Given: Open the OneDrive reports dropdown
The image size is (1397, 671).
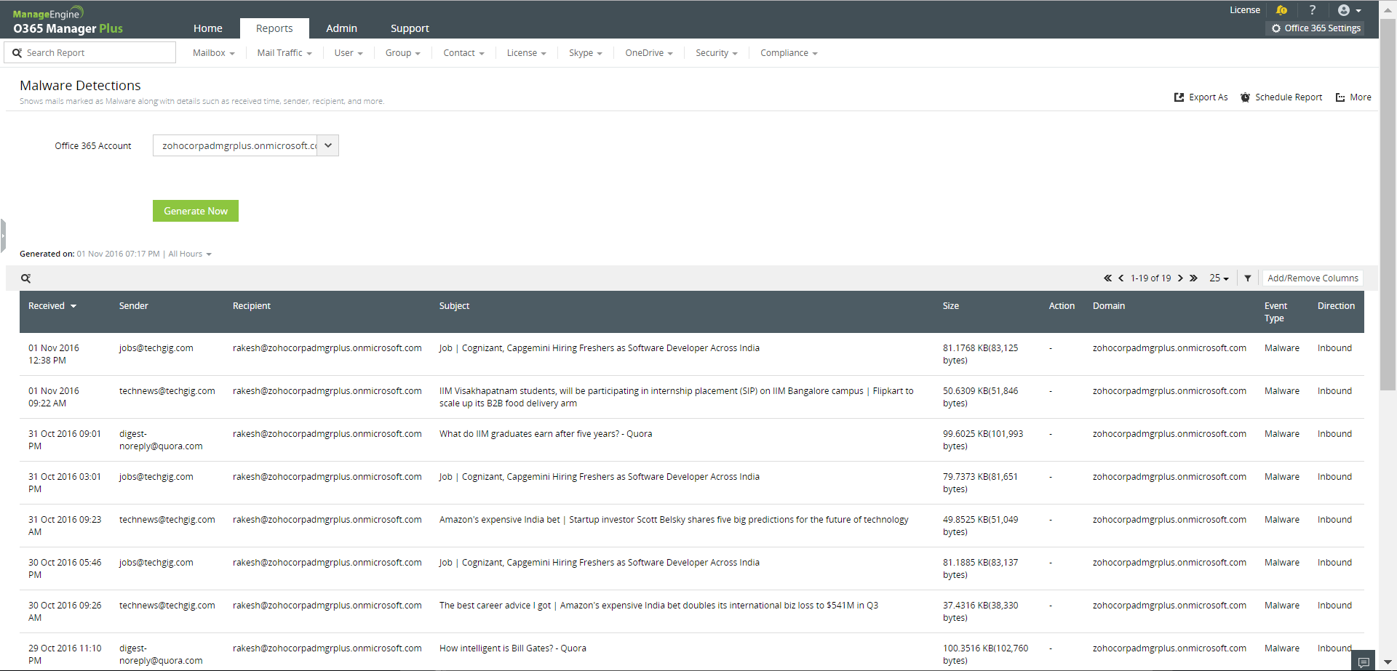Looking at the screenshot, I should pyautogui.click(x=649, y=53).
